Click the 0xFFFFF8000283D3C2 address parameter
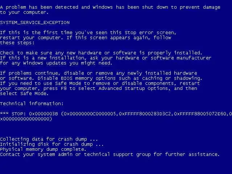This screenshot has height=174, width=232. (145, 114)
